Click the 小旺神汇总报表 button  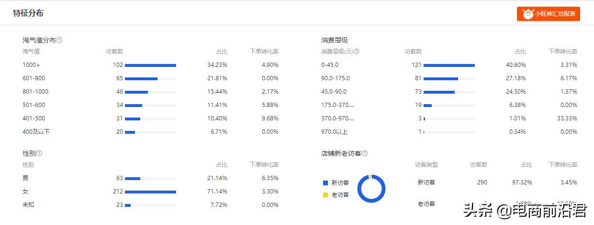coord(549,14)
